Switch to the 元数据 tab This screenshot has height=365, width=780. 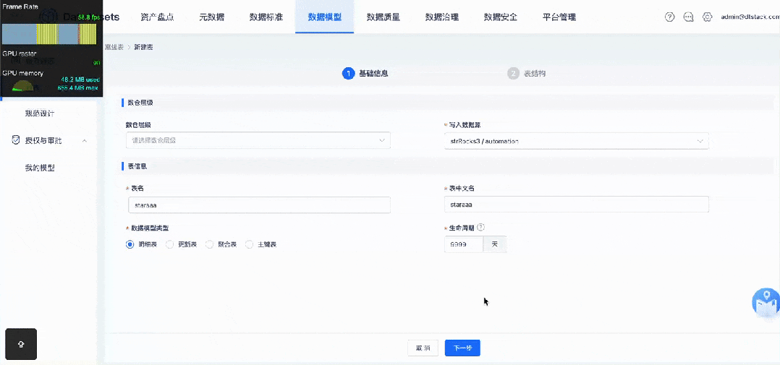pos(212,17)
